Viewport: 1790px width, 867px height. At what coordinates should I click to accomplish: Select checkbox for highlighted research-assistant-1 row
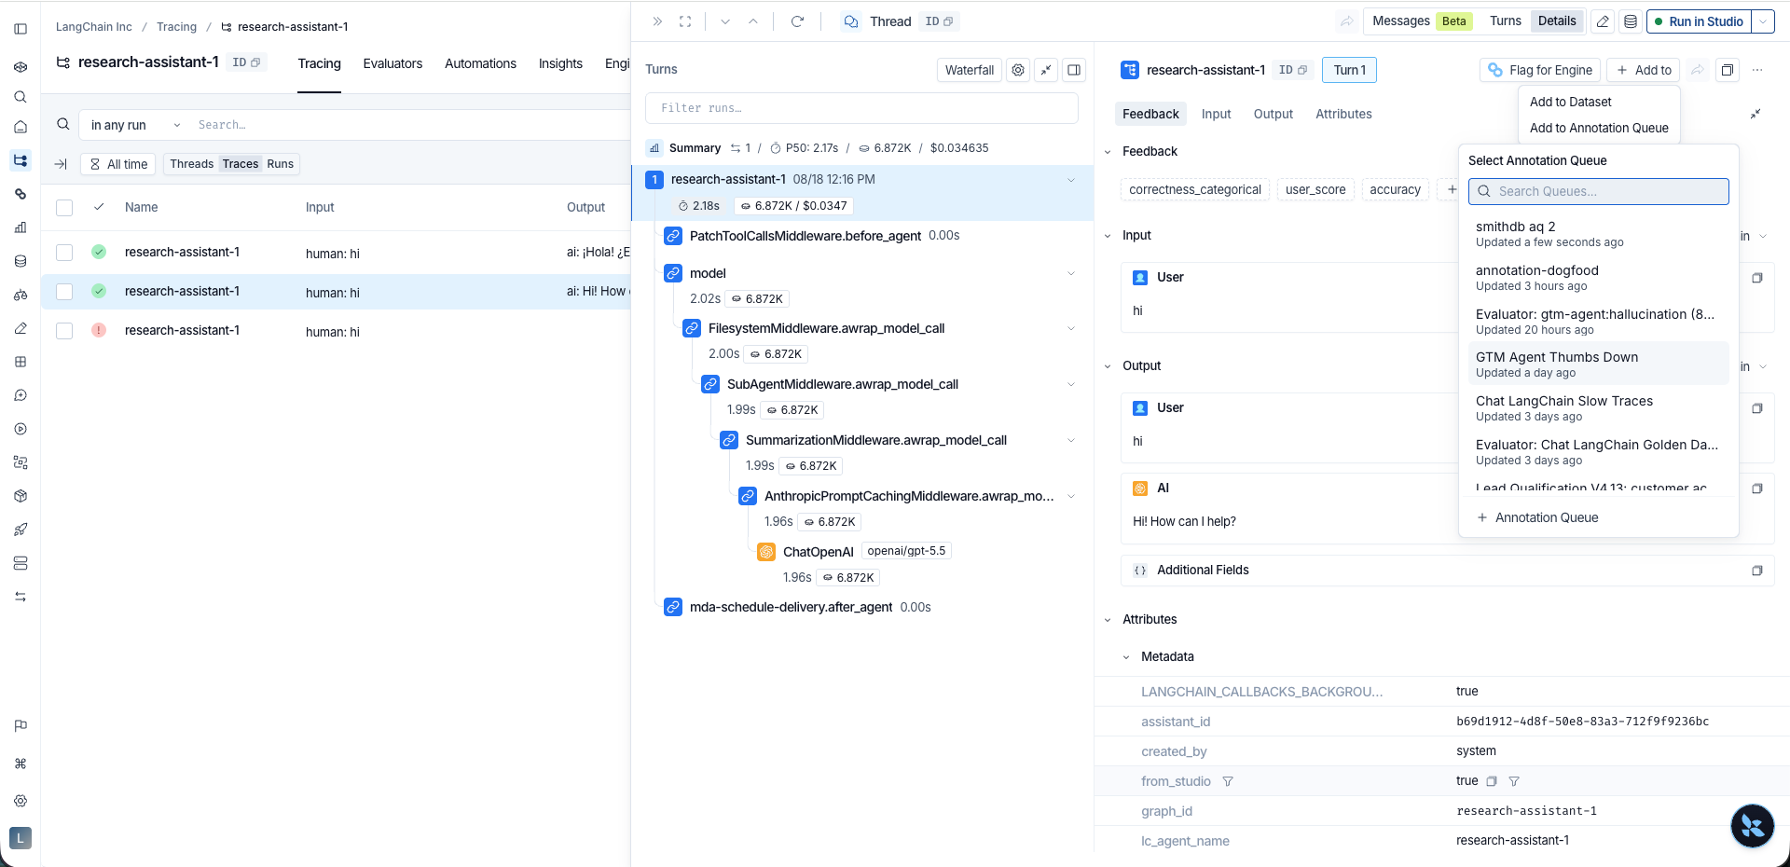pos(64,292)
